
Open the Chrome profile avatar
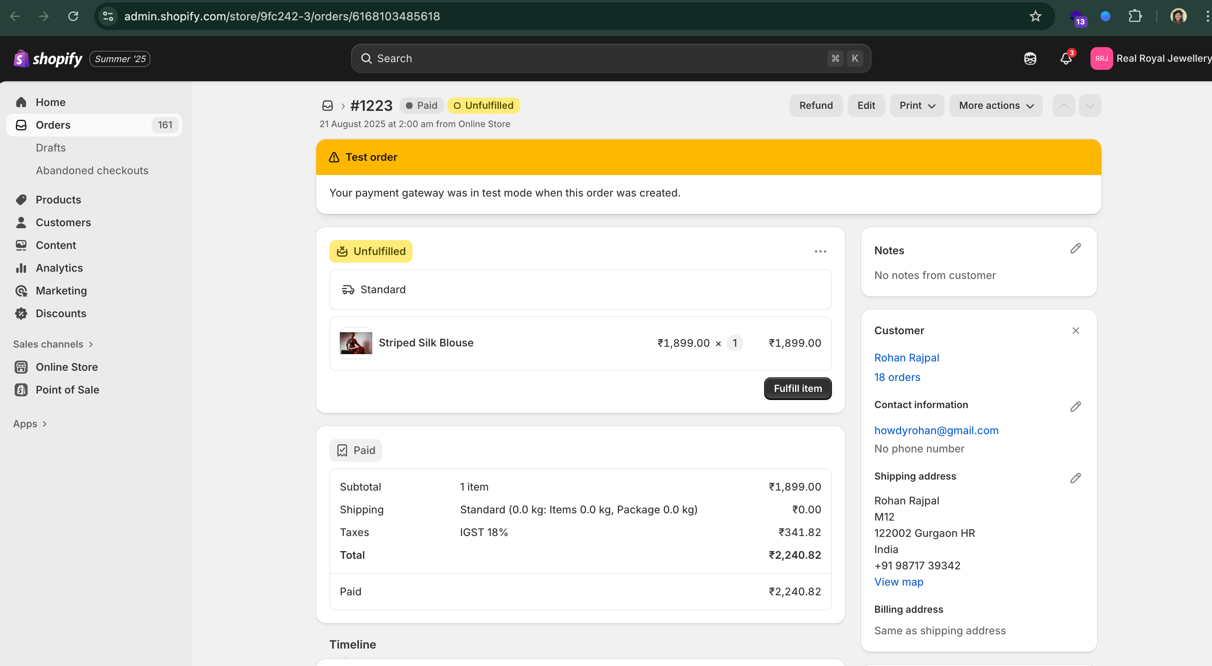(x=1179, y=17)
